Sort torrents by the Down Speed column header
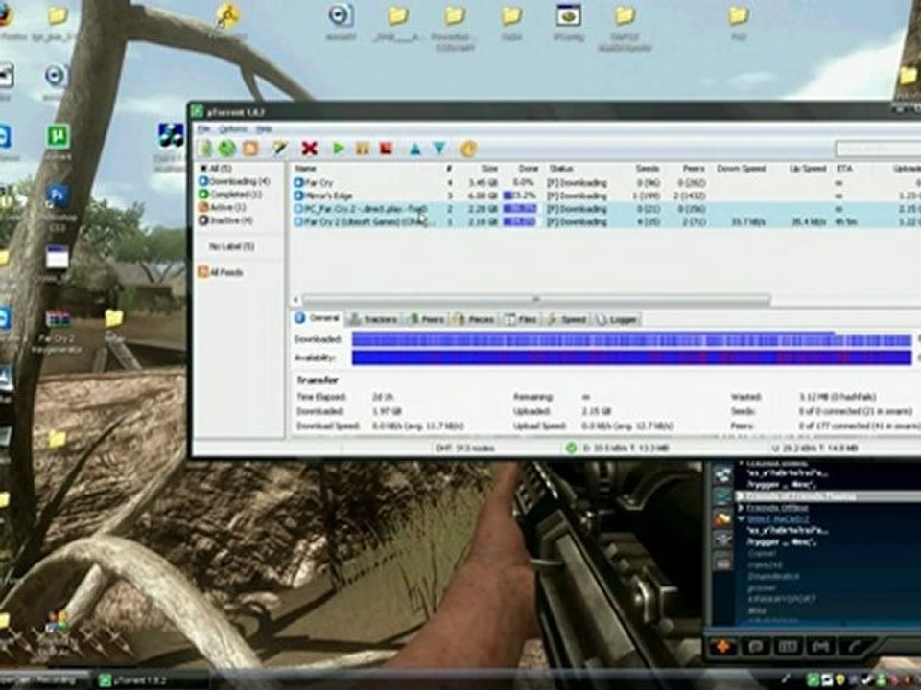Image resolution: width=921 pixels, height=690 pixels. [742, 169]
